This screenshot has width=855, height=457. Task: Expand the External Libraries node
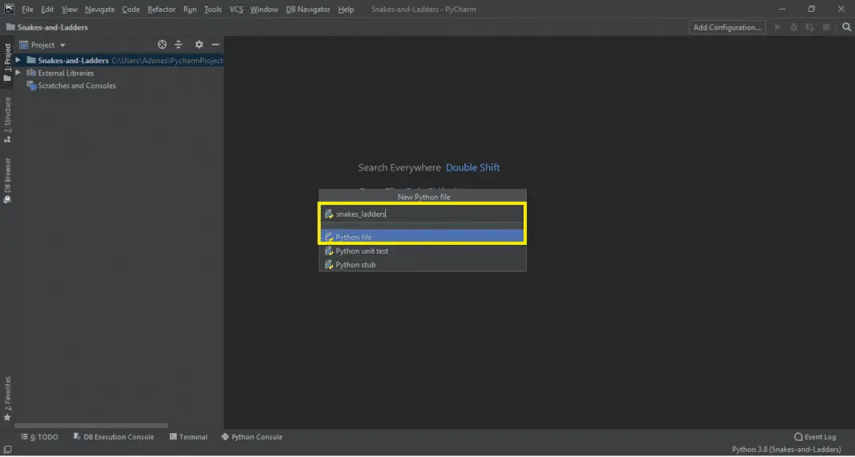coord(18,73)
